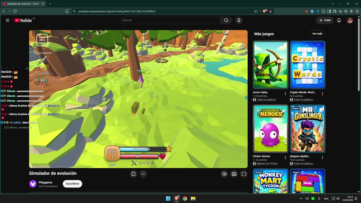The width and height of the screenshot is (361, 203).
Task: Open the browser main menu
Action: (x=357, y=11)
